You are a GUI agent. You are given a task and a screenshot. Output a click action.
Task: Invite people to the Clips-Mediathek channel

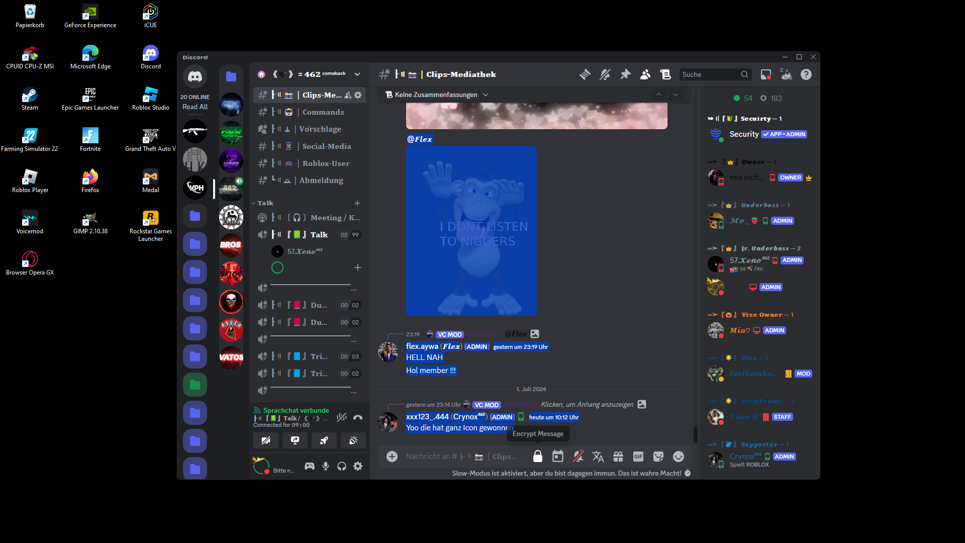pyautogui.click(x=348, y=95)
